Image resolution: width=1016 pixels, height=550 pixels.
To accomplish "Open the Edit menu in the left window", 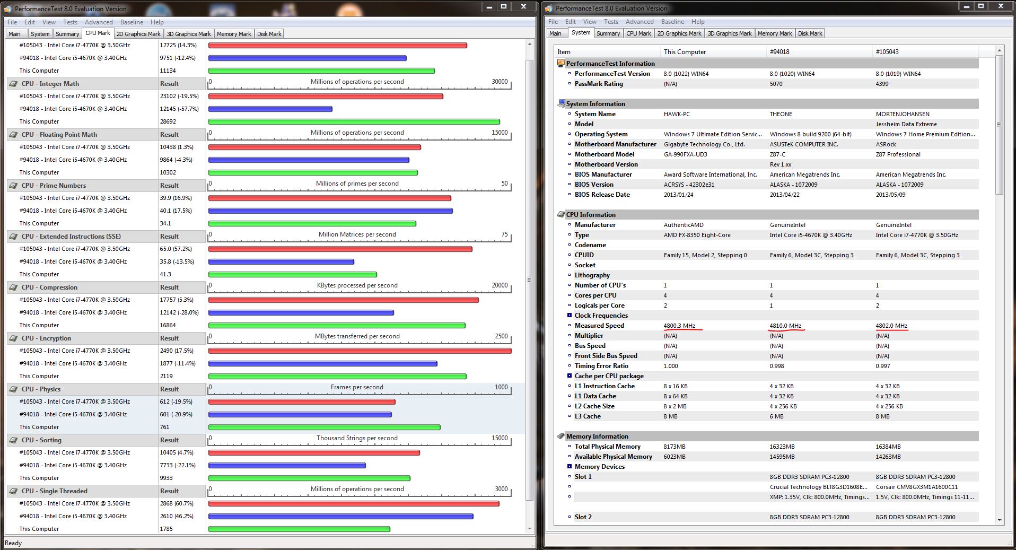I will (x=30, y=22).
